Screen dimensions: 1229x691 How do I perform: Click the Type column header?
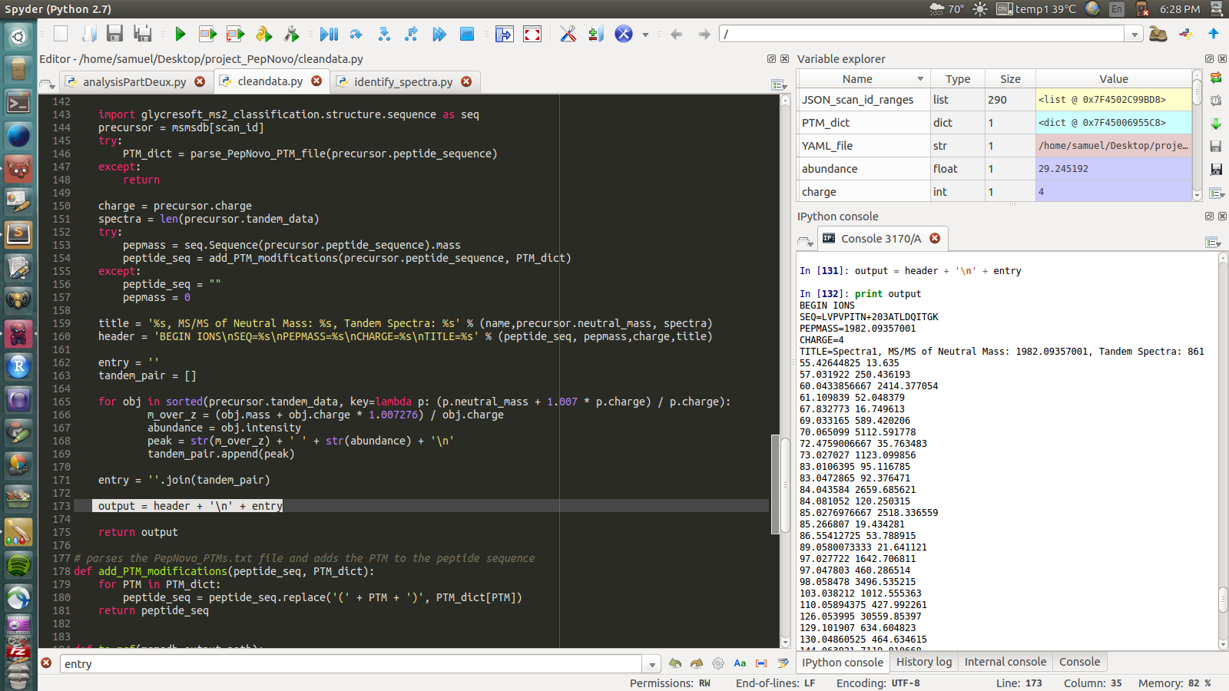958,79
